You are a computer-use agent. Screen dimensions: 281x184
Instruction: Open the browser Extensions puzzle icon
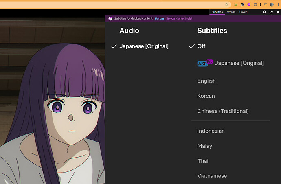pos(255,4)
